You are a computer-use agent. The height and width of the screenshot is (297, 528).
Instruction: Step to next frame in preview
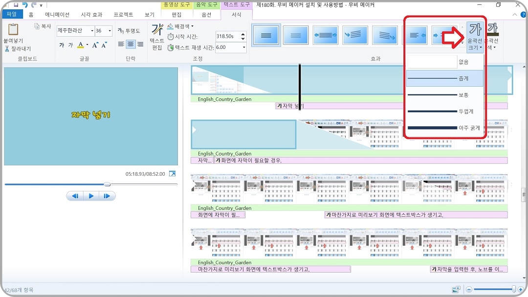pyautogui.click(x=107, y=196)
